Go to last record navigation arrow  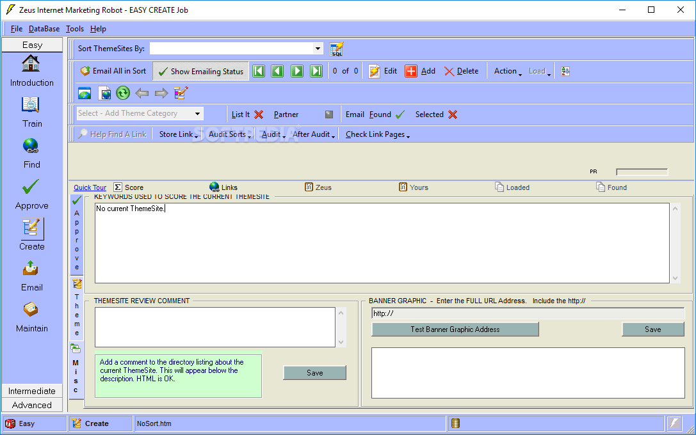click(316, 71)
